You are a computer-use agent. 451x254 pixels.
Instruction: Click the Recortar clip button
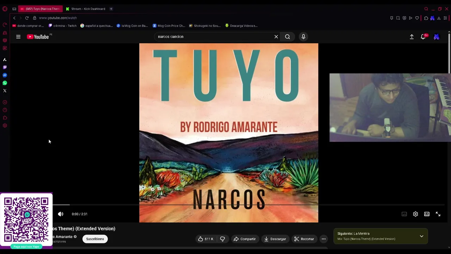[304, 239]
